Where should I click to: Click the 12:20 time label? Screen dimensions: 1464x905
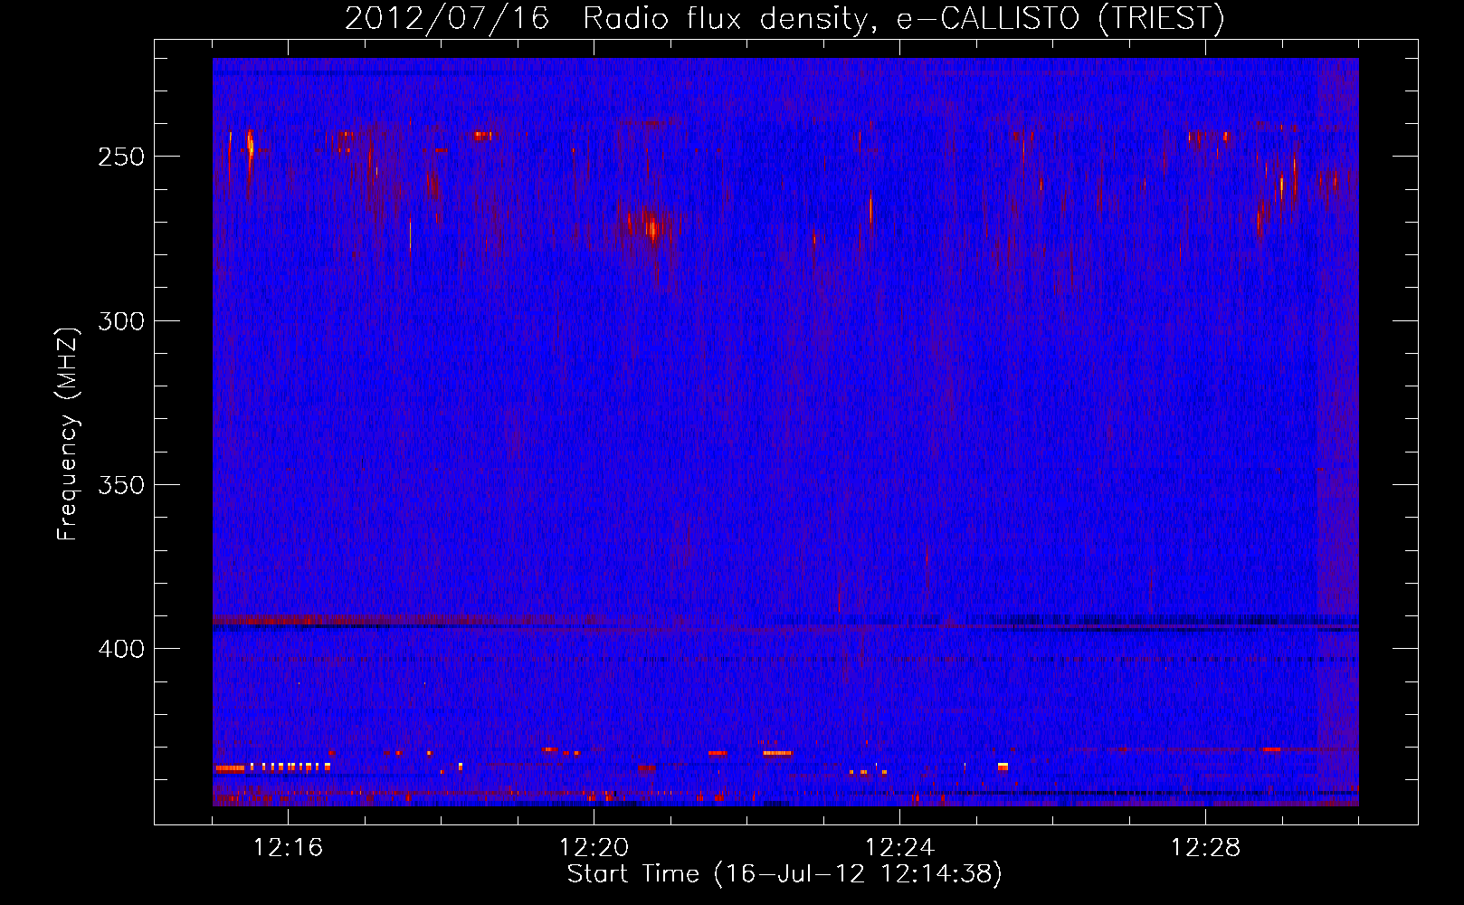tap(594, 848)
